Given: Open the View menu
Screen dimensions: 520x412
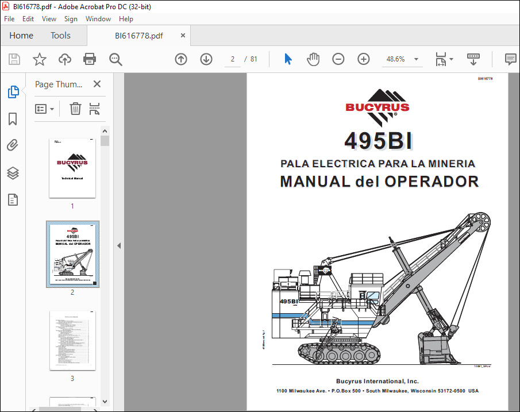Looking at the screenshot, I should (49, 19).
